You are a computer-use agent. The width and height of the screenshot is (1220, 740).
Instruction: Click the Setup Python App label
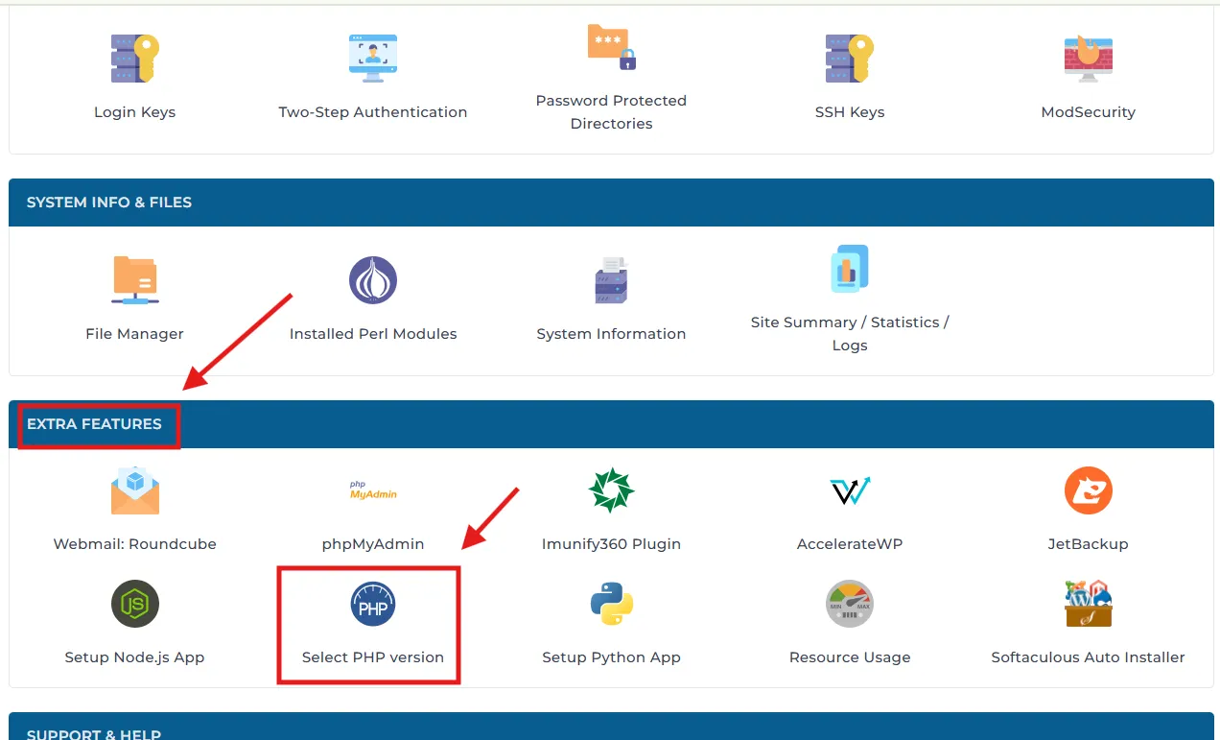tap(611, 657)
